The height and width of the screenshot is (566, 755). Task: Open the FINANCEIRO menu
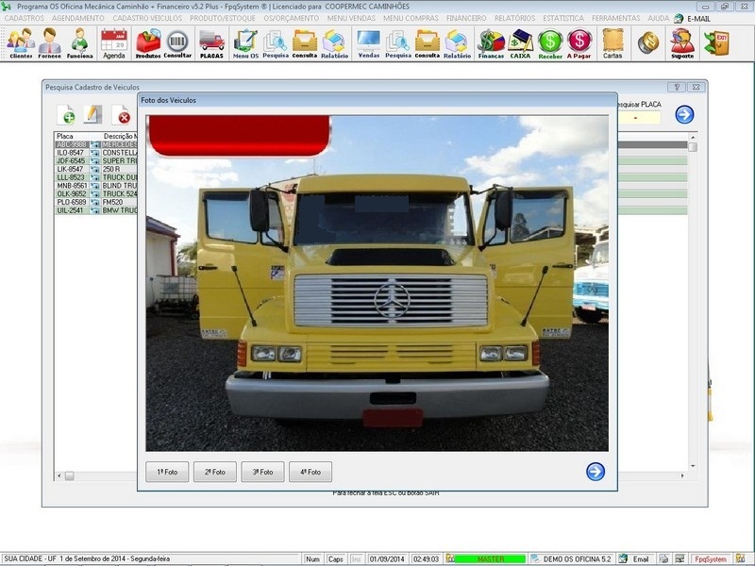point(466,18)
